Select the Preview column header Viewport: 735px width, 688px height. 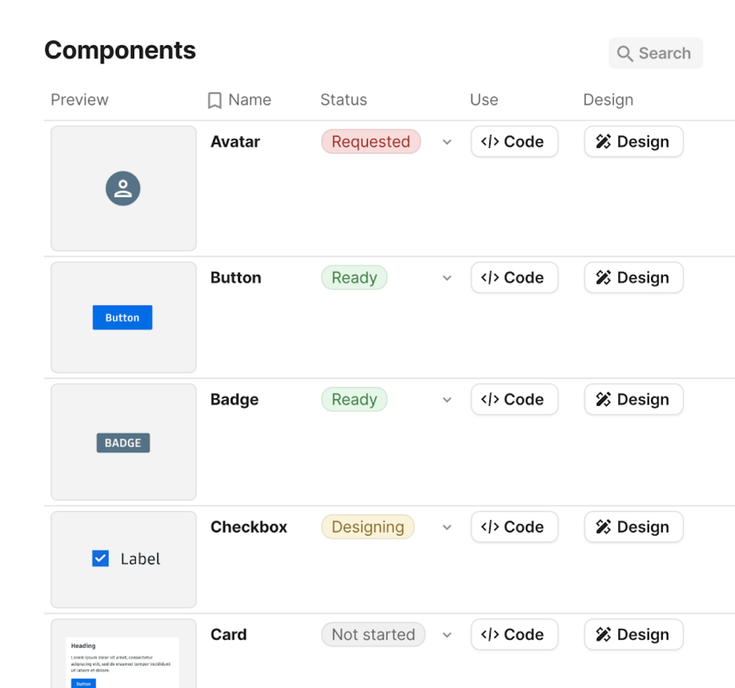pos(80,100)
